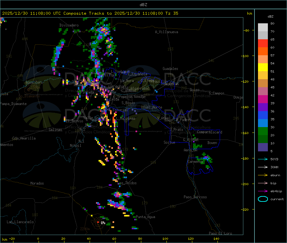Click the Nihuil location label

click(x=75, y=146)
